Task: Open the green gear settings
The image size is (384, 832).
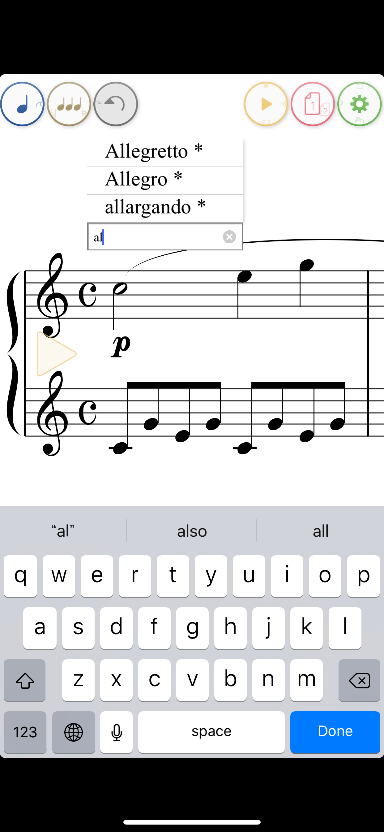Action: coord(360,104)
